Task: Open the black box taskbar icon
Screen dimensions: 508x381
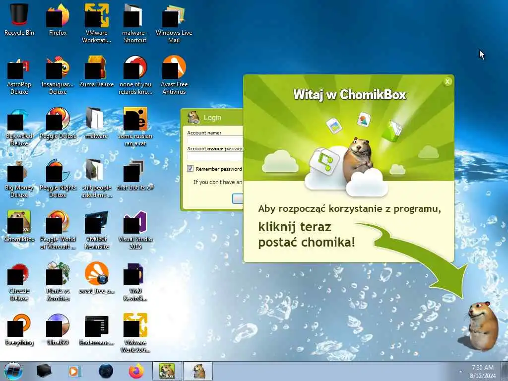Action: pos(44,371)
